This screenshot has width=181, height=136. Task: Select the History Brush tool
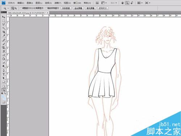[4, 51]
